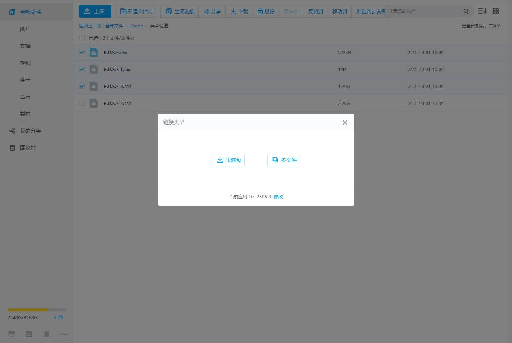This screenshot has width=512, height=343.
Task: Tick the R.U.S.E-2.cab checkbox
Action: click(x=82, y=103)
